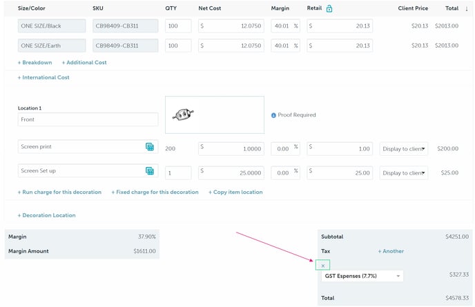Image resolution: width=475 pixels, height=307 pixels.
Task: Click + Another to add tax
Action: point(391,251)
